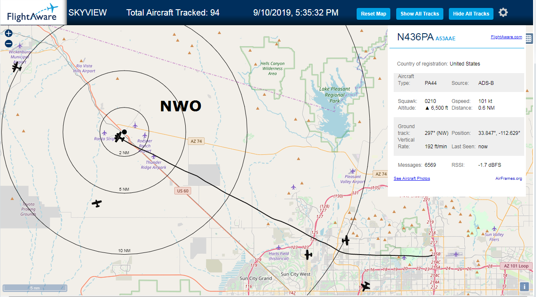
Task: Click Sun Valley Fliers airfield marker
Action: [494, 229]
